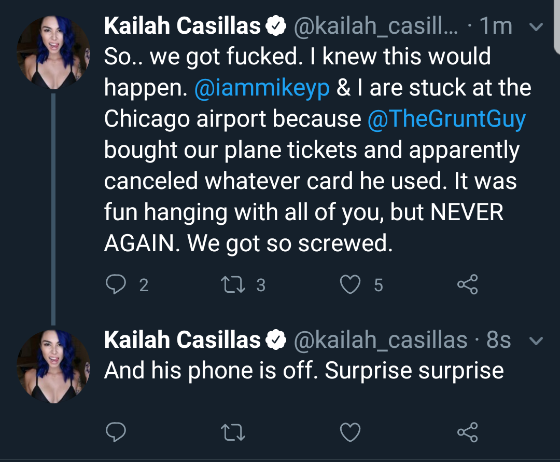Open the second tweet's profile picture
The width and height of the screenshot is (560, 462).
coord(53,366)
